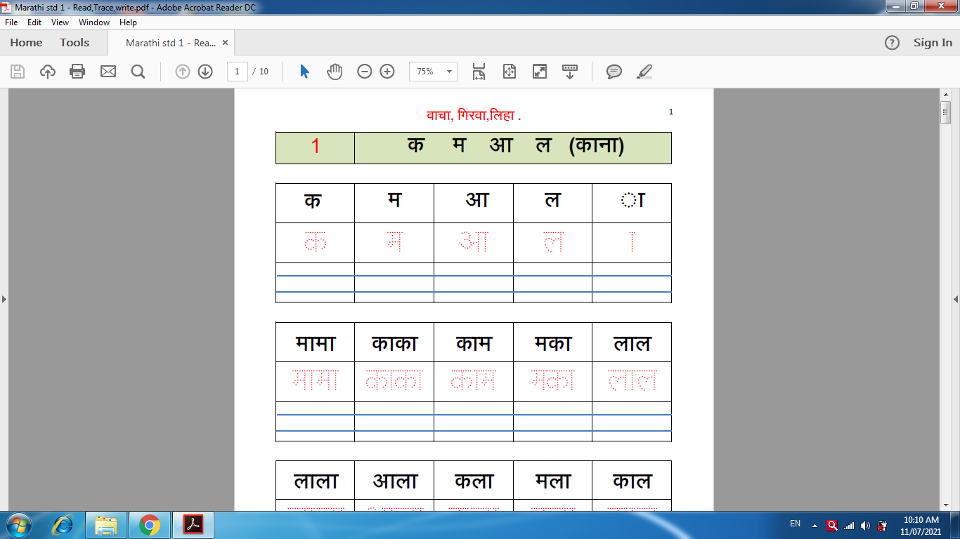Click the Sign In button
960x539 pixels.
pyautogui.click(x=933, y=42)
